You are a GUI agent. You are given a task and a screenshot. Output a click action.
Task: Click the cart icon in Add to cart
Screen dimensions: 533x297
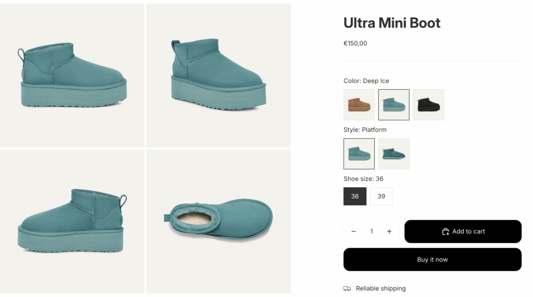(x=446, y=232)
